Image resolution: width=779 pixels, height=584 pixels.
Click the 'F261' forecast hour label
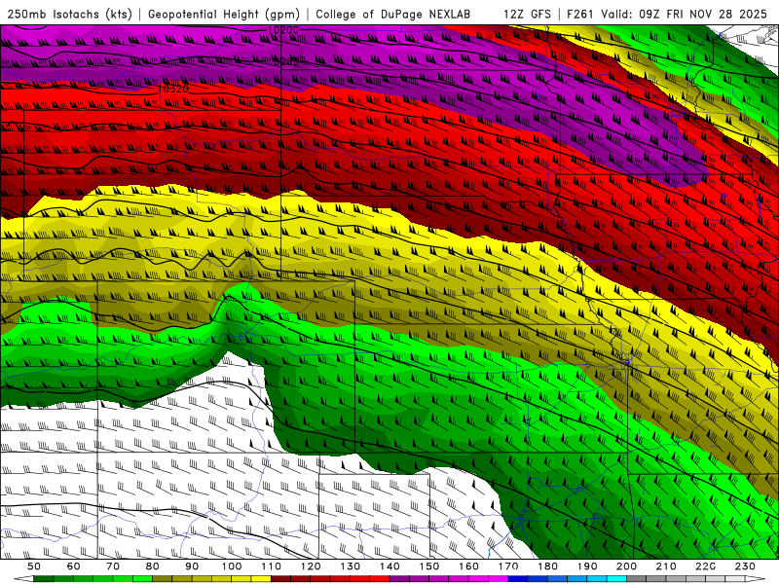point(580,14)
